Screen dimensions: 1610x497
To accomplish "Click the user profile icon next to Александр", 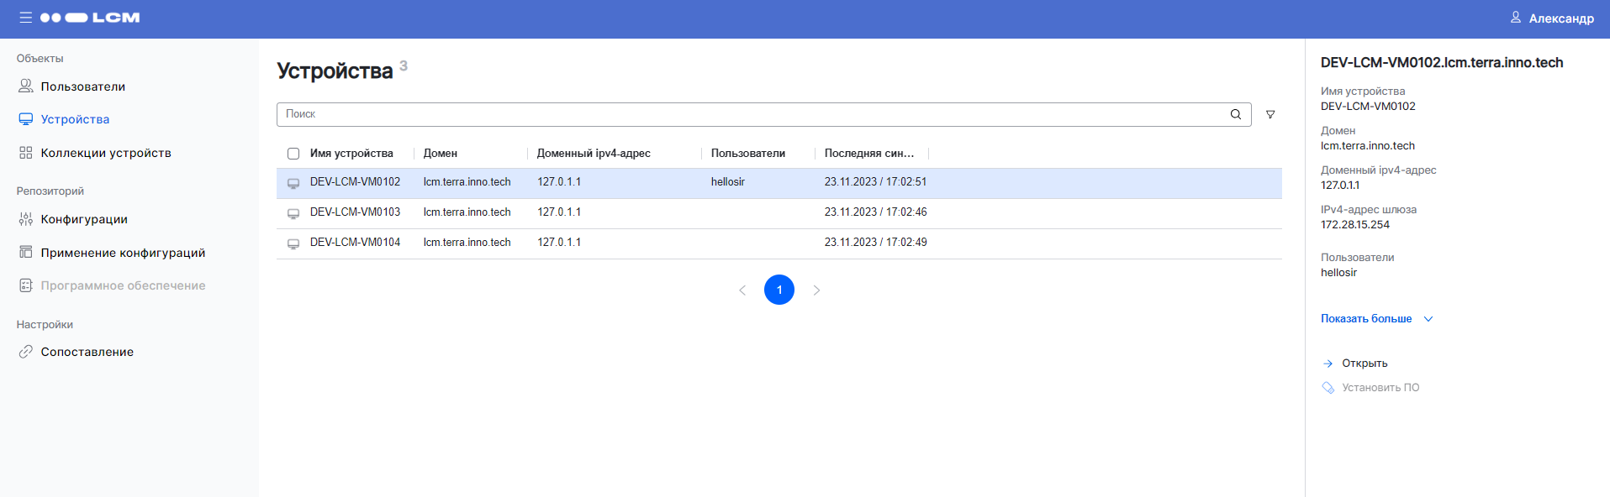I will tap(1515, 18).
